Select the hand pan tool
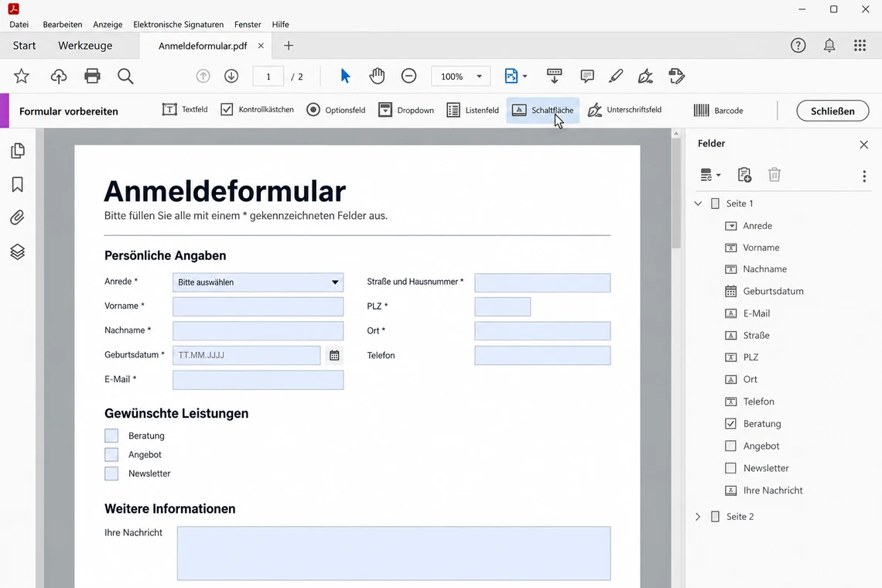Screen dimensions: 882x588 coord(377,76)
